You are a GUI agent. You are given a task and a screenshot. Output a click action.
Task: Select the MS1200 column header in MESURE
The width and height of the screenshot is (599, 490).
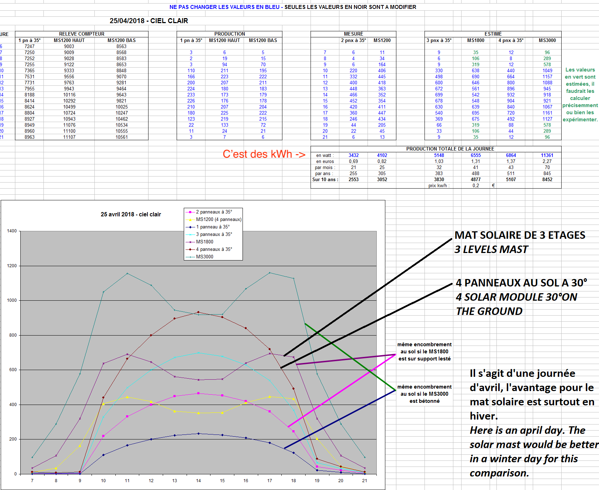382,40
